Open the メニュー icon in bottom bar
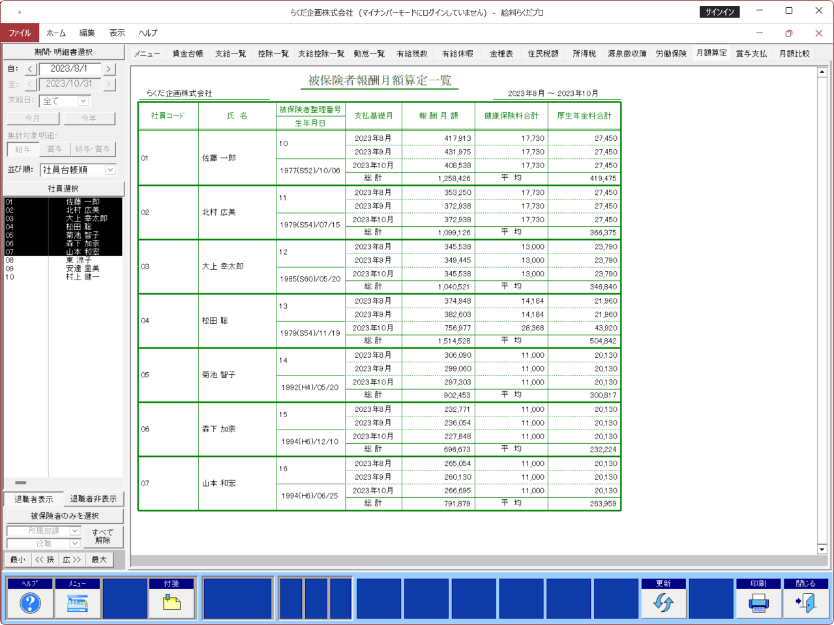The image size is (834, 625). tap(78, 598)
